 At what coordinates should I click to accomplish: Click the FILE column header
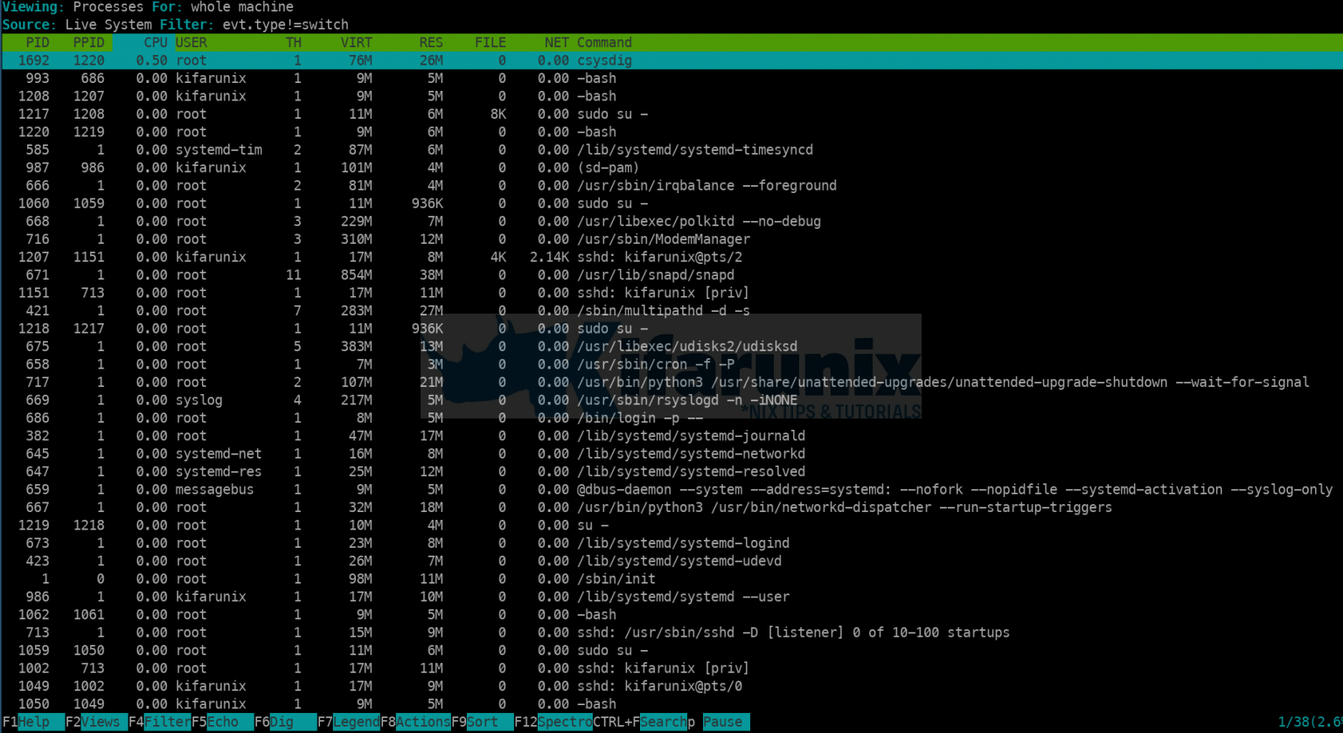490,42
